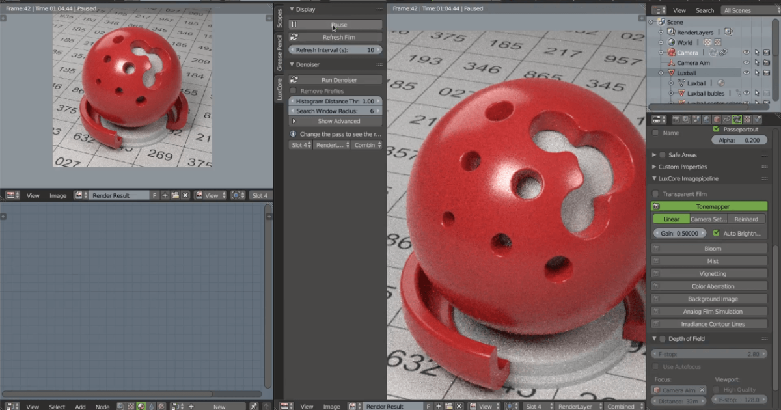781x410 pixels.
Task: Click the plus new image icon
Action: [165, 195]
